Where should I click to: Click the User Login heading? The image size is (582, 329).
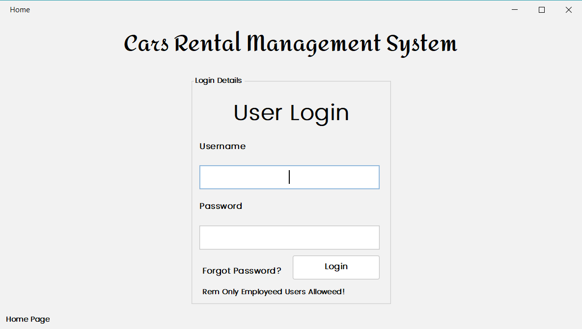click(x=290, y=112)
